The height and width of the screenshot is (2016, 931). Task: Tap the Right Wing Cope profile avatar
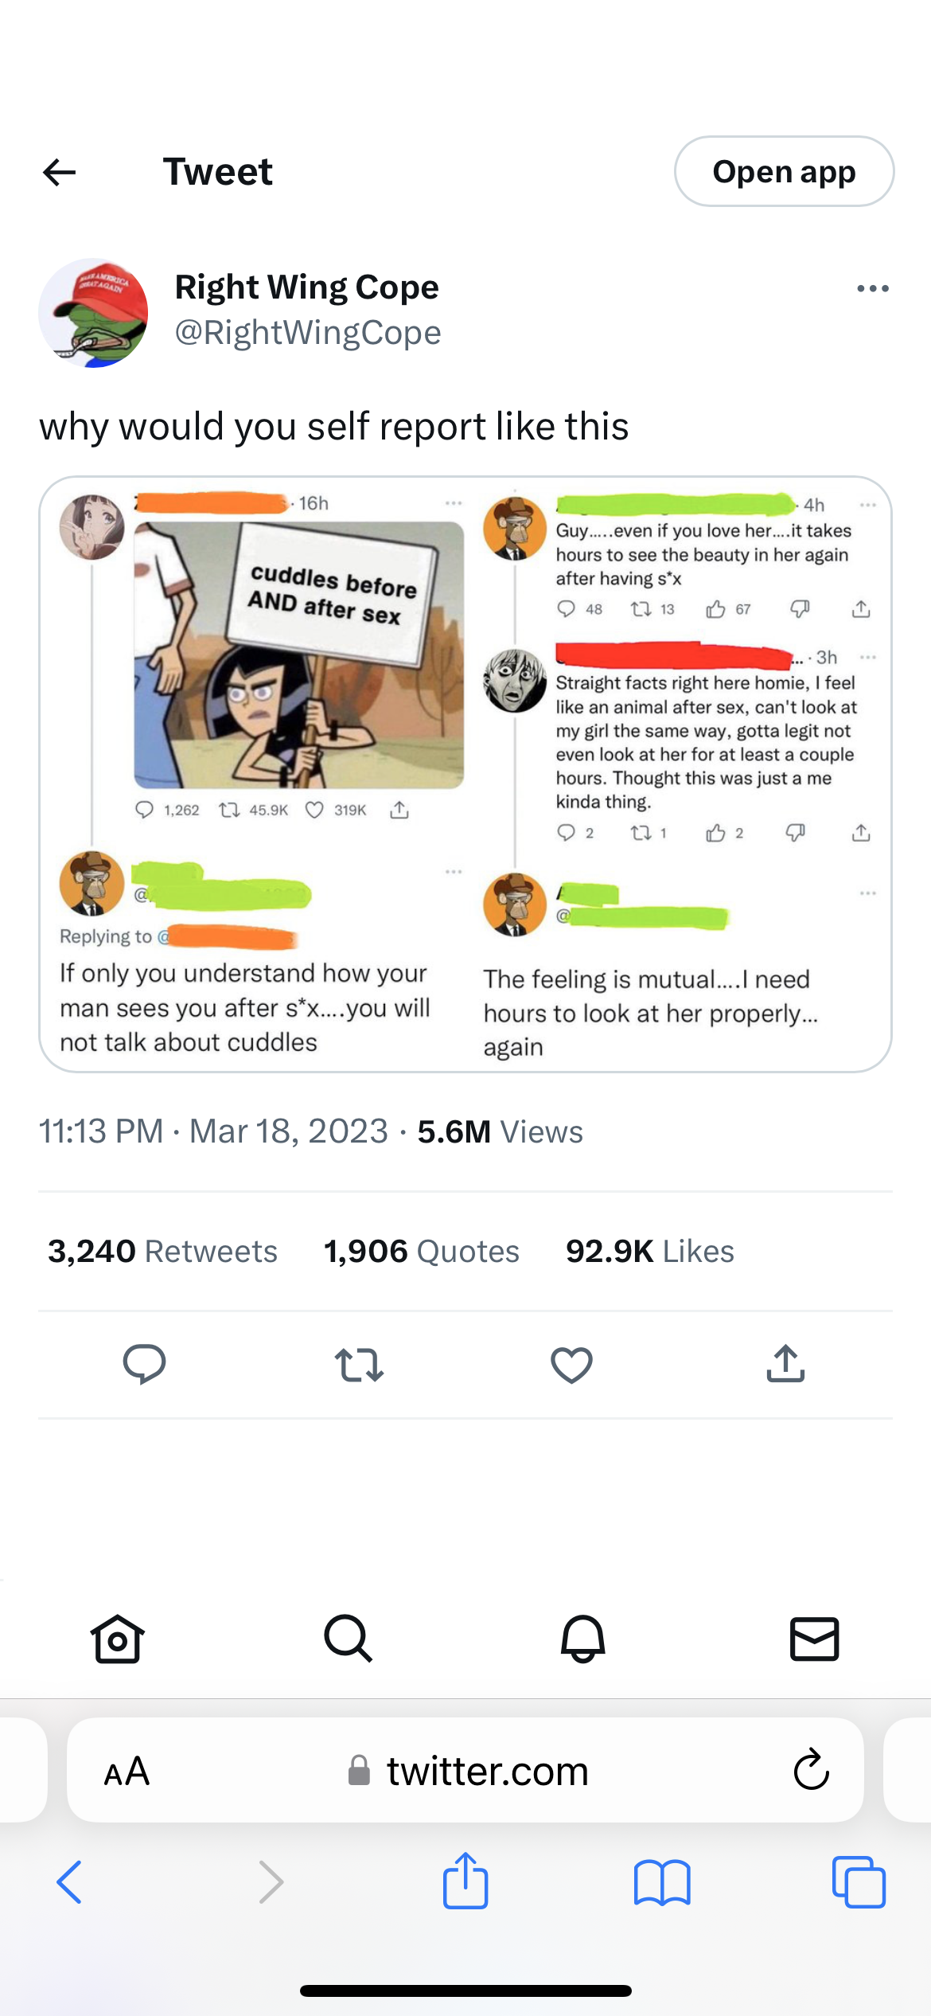click(93, 313)
